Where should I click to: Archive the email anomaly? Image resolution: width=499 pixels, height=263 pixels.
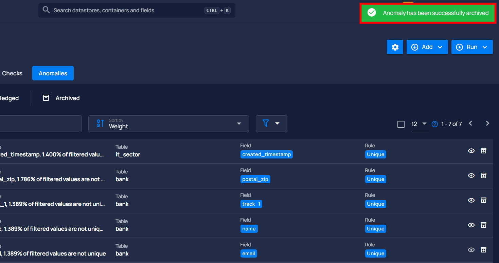[x=483, y=250]
